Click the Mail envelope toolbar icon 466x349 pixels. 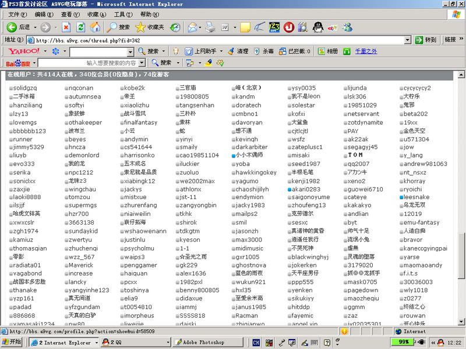(192, 27)
